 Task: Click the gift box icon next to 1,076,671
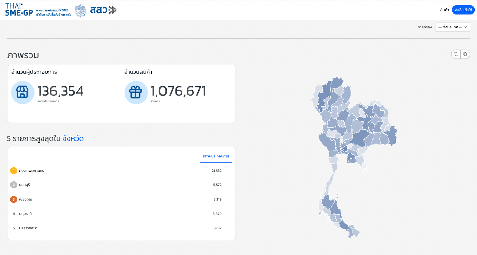coord(136,92)
